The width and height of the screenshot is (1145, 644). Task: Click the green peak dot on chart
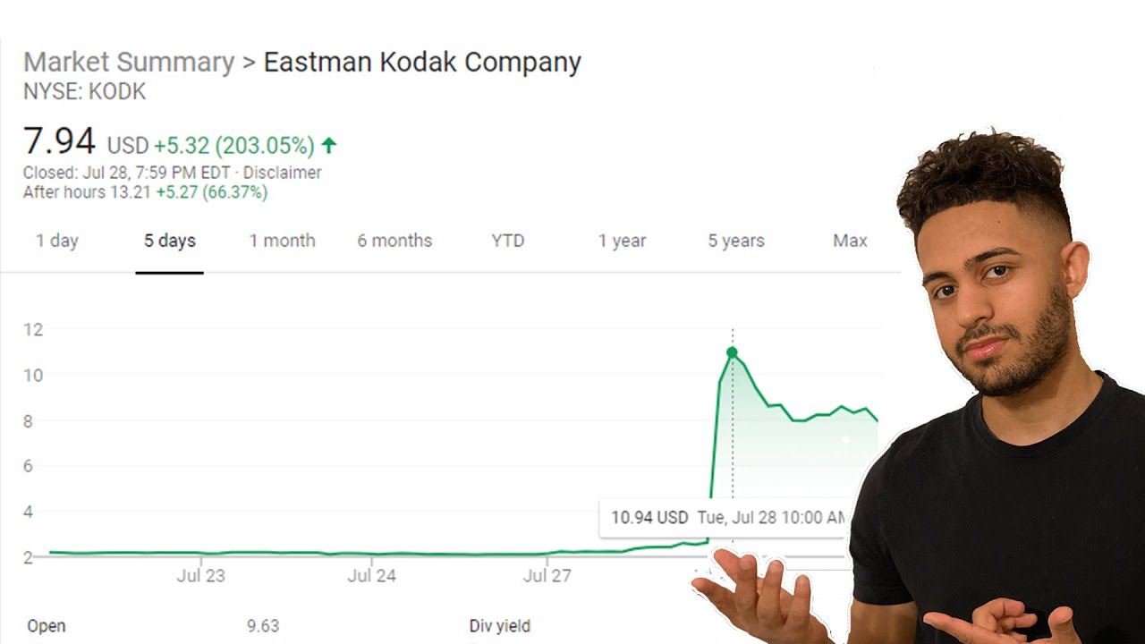tap(732, 352)
